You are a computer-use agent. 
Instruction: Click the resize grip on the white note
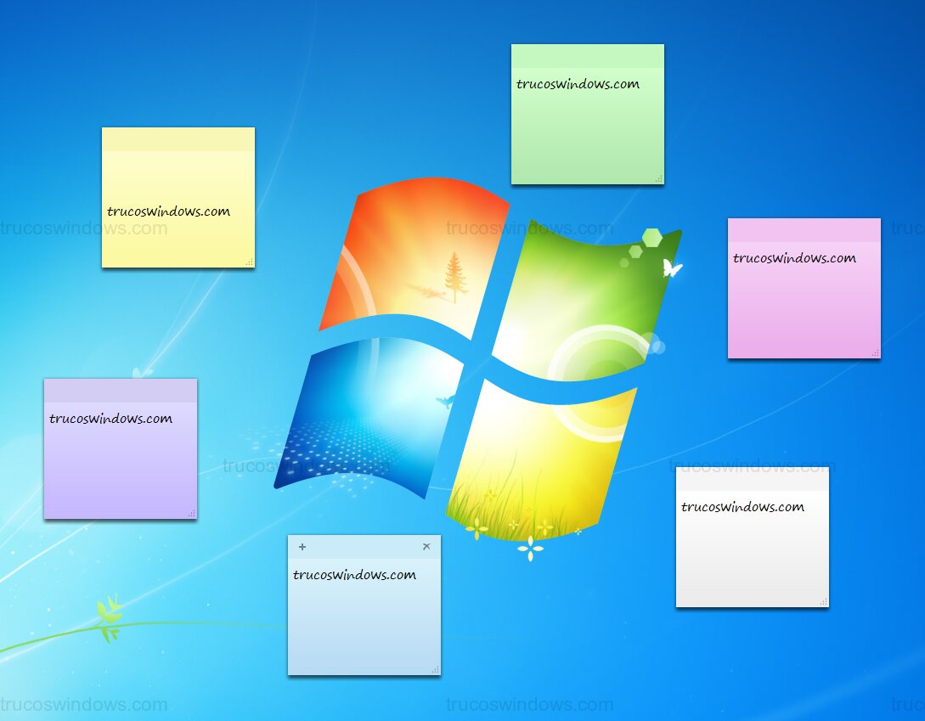(823, 602)
